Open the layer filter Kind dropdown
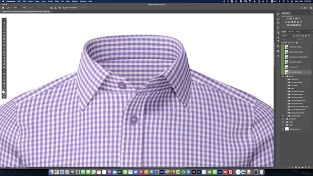This screenshot has height=176, width=313. [287, 36]
